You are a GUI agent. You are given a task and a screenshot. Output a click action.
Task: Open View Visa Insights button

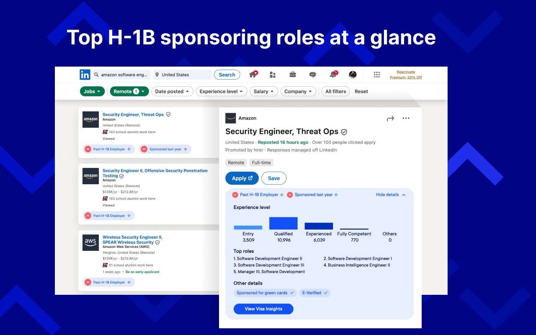point(263,309)
